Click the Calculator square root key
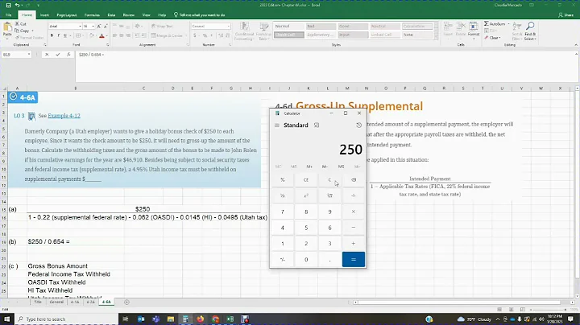The image size is (580, 325). [x=329, y=195]
